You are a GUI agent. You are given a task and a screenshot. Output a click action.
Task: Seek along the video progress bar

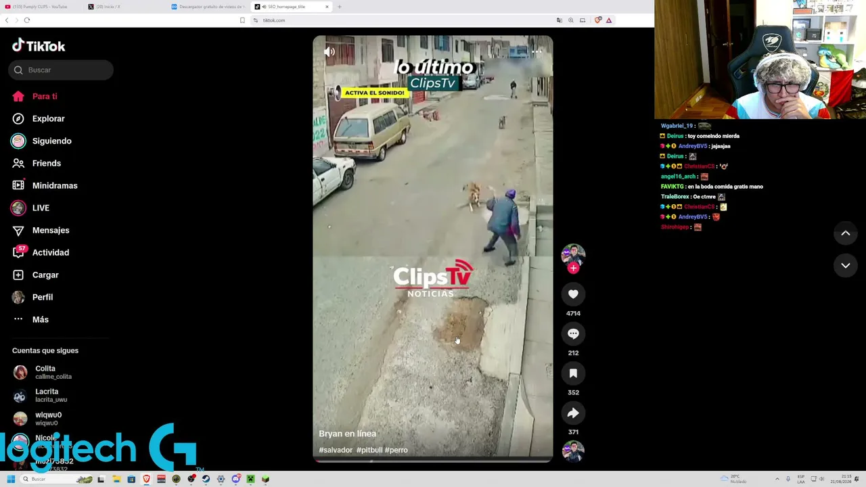tap(433, 461)
